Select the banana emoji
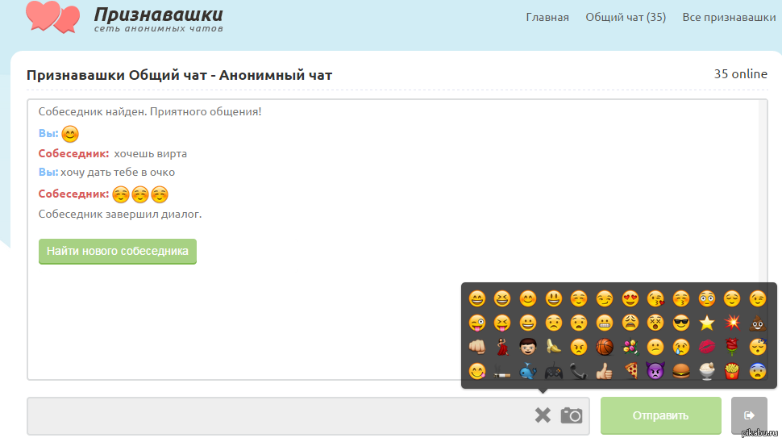The image size is (782, 442). click(x=554, y=347)
